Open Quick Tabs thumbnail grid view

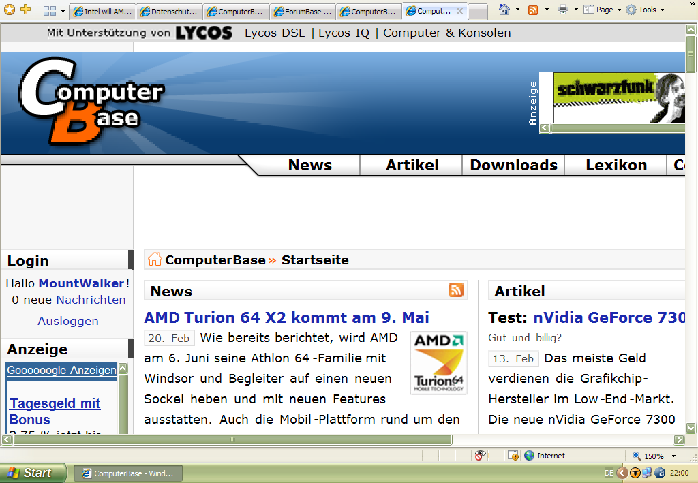click(x=49, y=11)
